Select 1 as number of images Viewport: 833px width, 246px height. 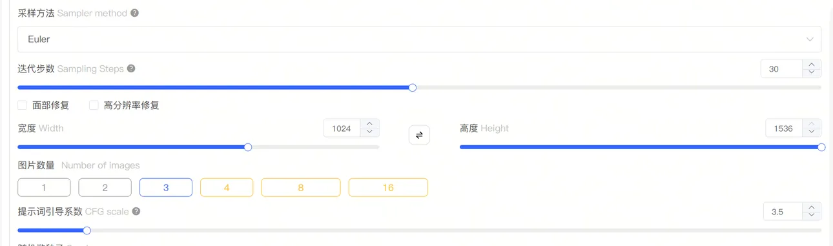tap(44, 187)
